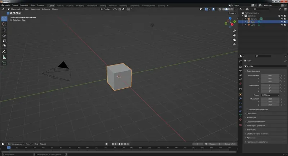Toggle camera view icon in viewport
The image size is (288, 156).
tap(234, 40)
